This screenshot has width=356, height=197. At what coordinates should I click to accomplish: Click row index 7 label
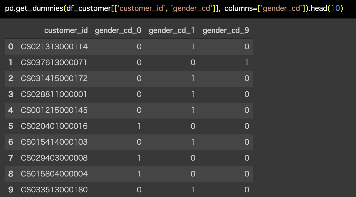[x=11, y=158]
